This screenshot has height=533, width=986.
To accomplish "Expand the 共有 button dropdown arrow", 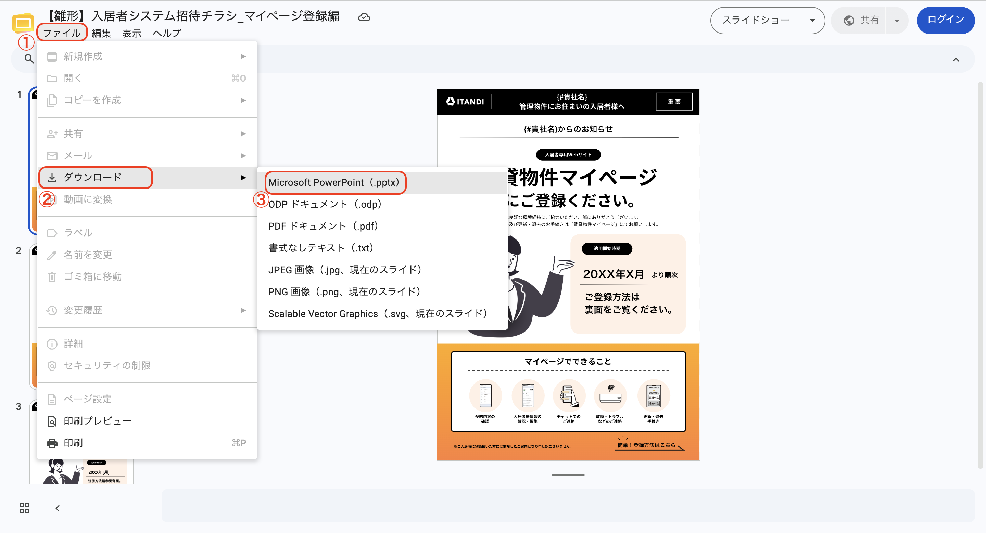I will [x=896, y=21].
